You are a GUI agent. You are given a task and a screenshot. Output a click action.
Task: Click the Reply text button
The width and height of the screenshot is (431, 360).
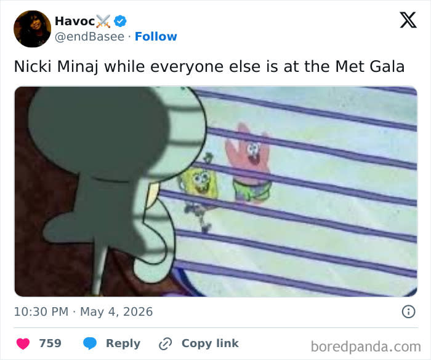click(x=123, y=343)
